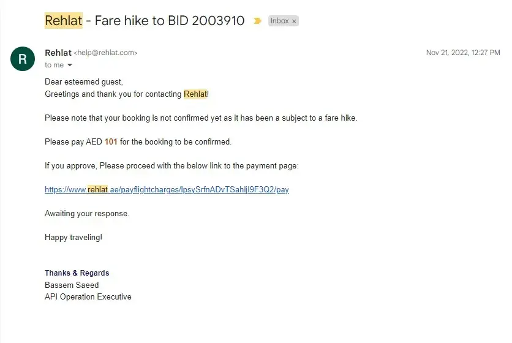Click the name Bassem Saeed in signature
The width and height of the screenshot is (512, 343).
coord(72,285)
